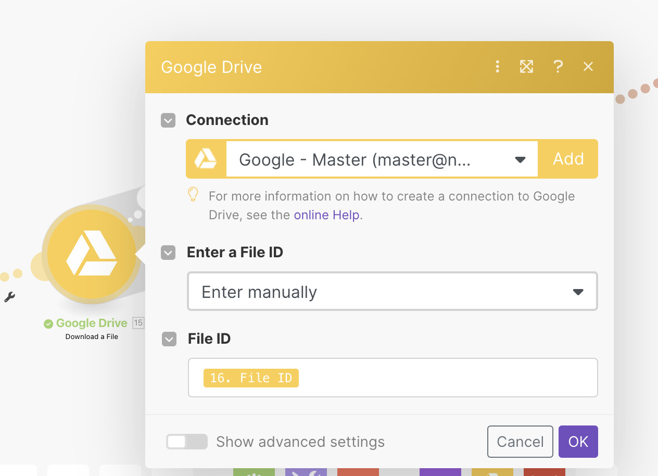Viewport: 658px width, 476px height.
Task: Expand the Google Drive dialog to fullscreen
Action: tap(526, 67)
